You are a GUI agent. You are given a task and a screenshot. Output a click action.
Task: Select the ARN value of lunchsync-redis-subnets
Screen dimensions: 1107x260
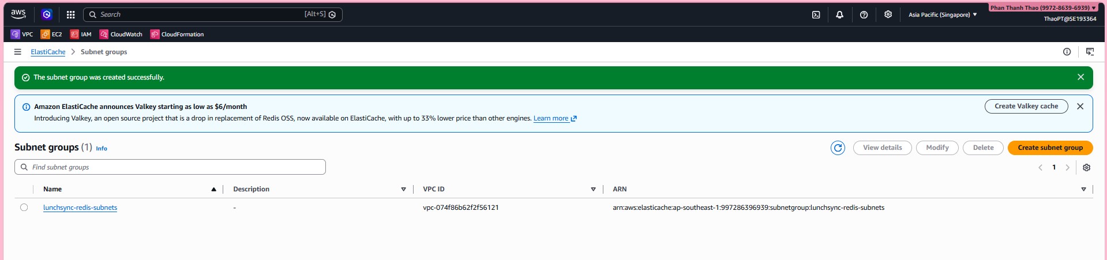click(x=748, y=208)
